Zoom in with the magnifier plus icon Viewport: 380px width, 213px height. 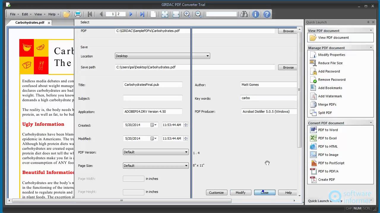pyautogui.click(x=187, y=14)
